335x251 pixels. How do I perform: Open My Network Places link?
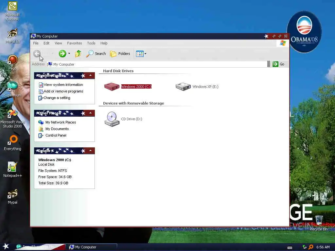(61, 122)
